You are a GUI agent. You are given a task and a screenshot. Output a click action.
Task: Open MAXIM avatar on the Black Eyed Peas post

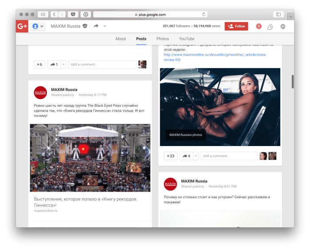point(40,92)
